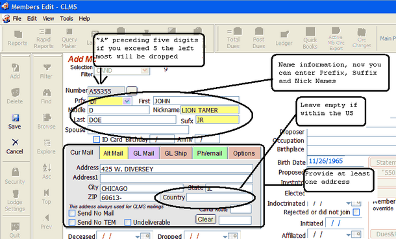Cancel editing with the X icon

[x=15, y=142]
